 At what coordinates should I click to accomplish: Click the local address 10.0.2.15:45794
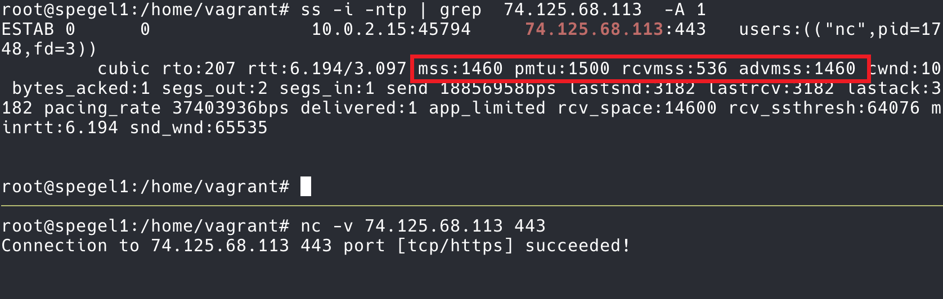[x=391, y=29]
